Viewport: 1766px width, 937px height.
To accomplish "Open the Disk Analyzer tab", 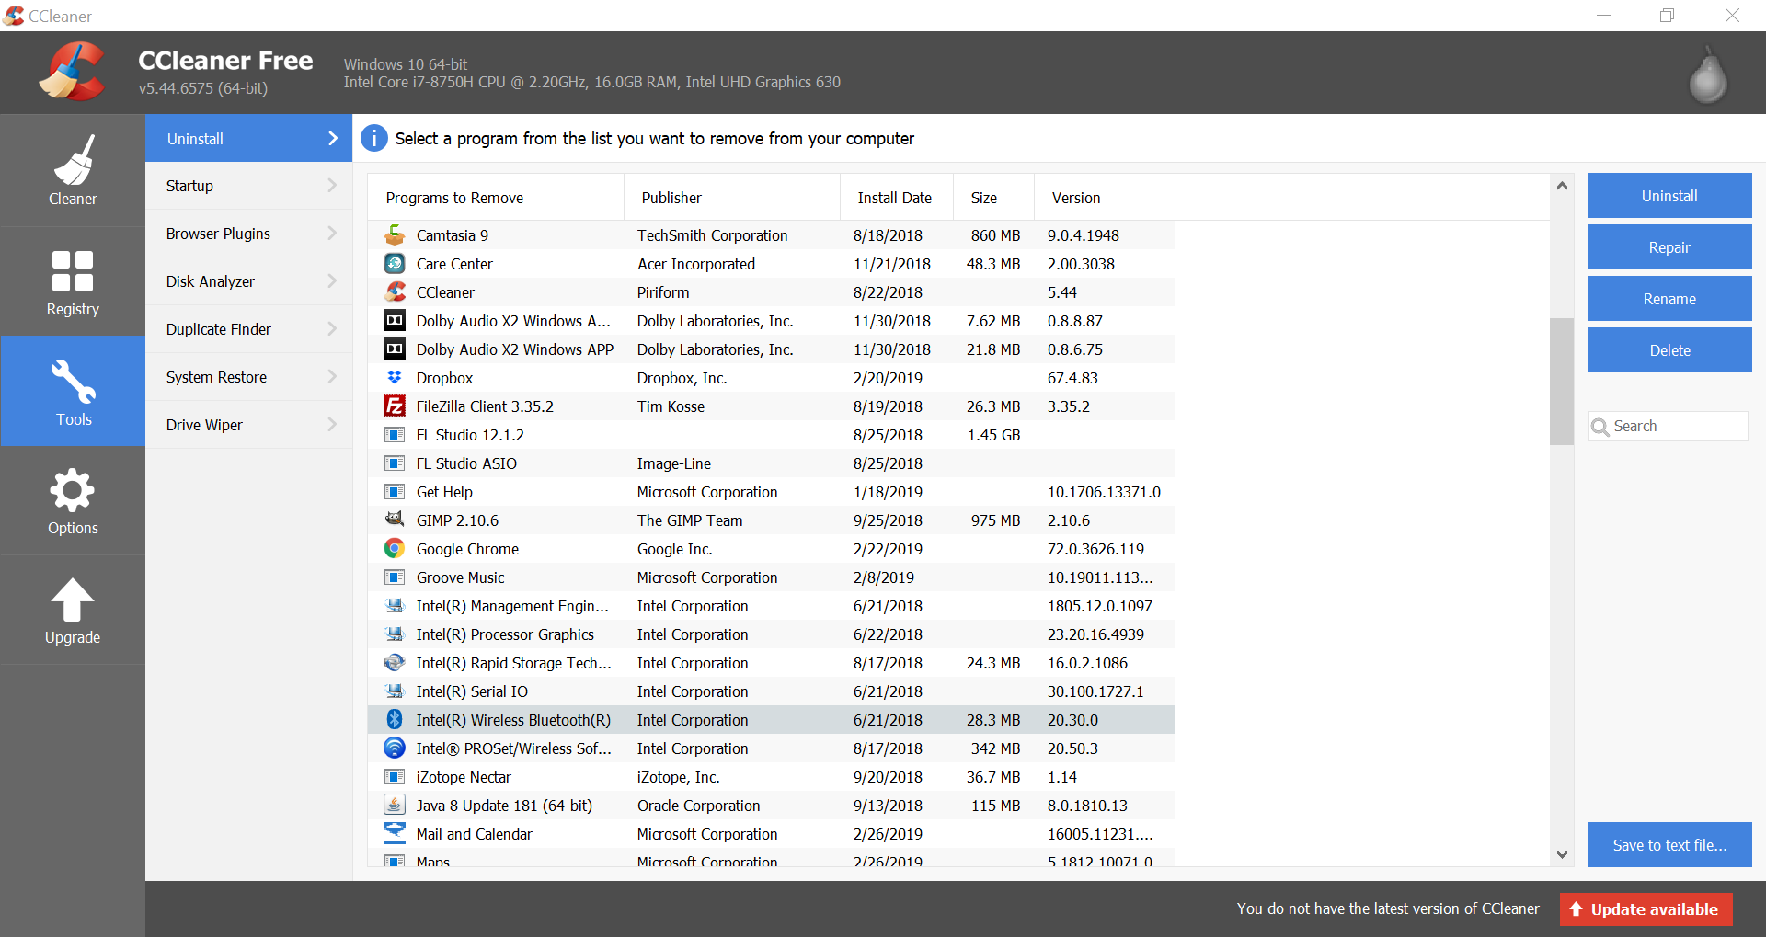I will 248,281.
